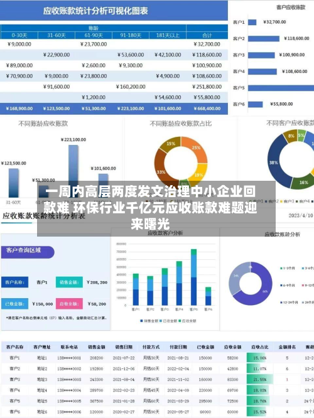Select the 客户6 bar labeled ¥55,800.00
Viewport: 314px width, 418px height.
tap(256, 104)
